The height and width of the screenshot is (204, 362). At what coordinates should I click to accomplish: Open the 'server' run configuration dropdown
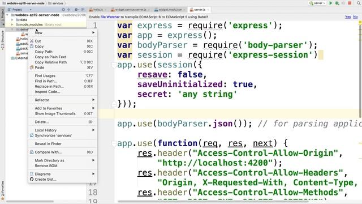click(x=318, y=3)
